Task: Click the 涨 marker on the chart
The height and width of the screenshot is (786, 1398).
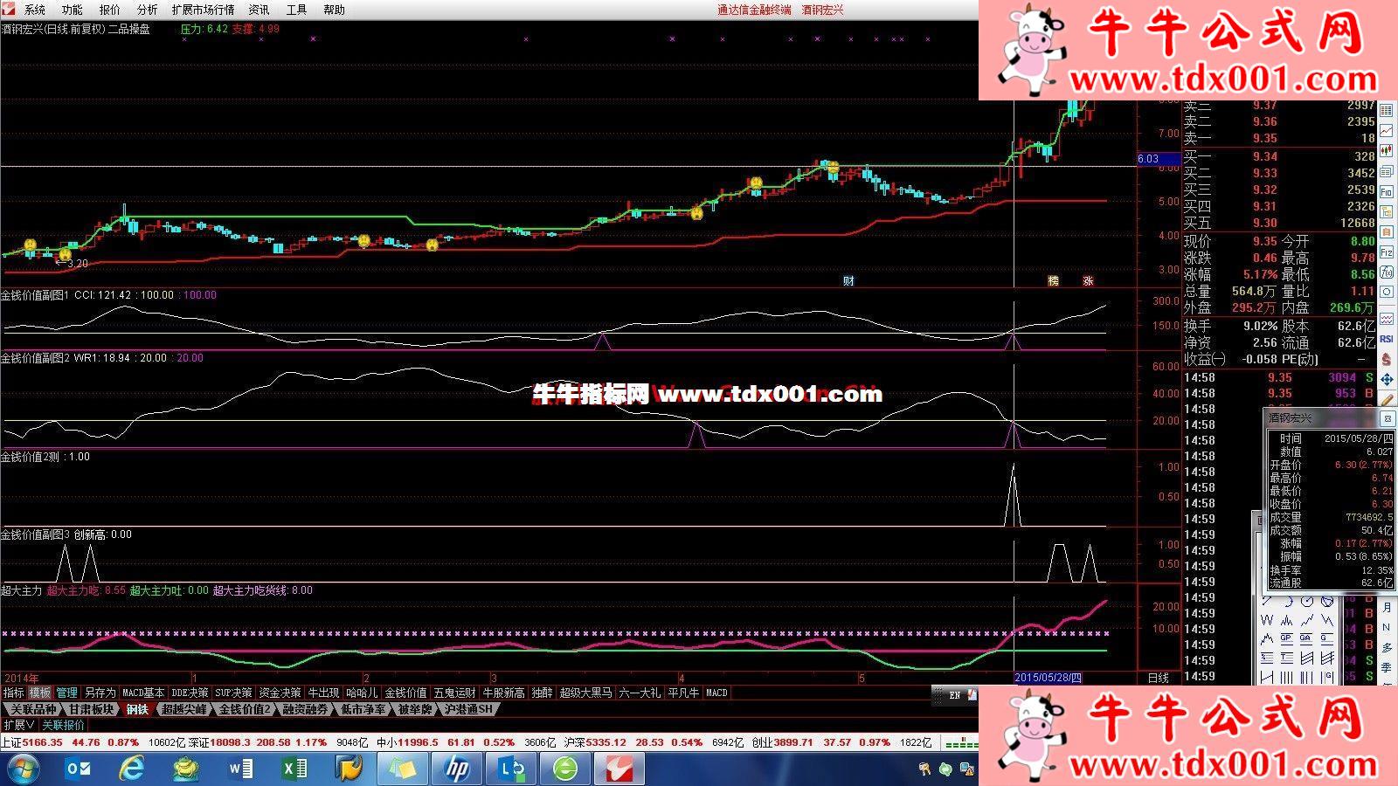Action: tap(1088, 280)
